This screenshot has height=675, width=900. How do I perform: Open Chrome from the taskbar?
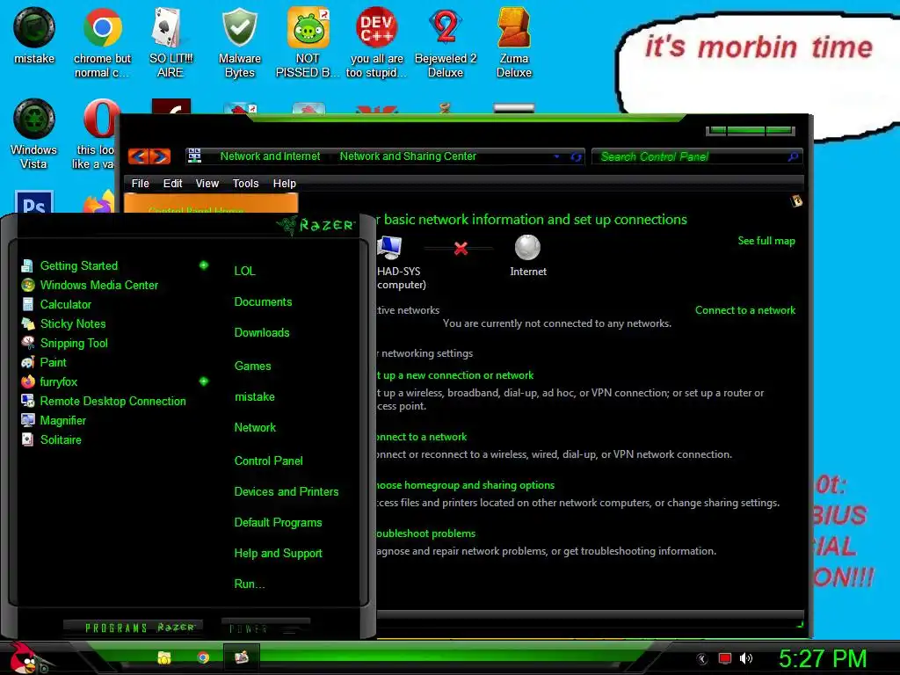[x=203, y=657]
